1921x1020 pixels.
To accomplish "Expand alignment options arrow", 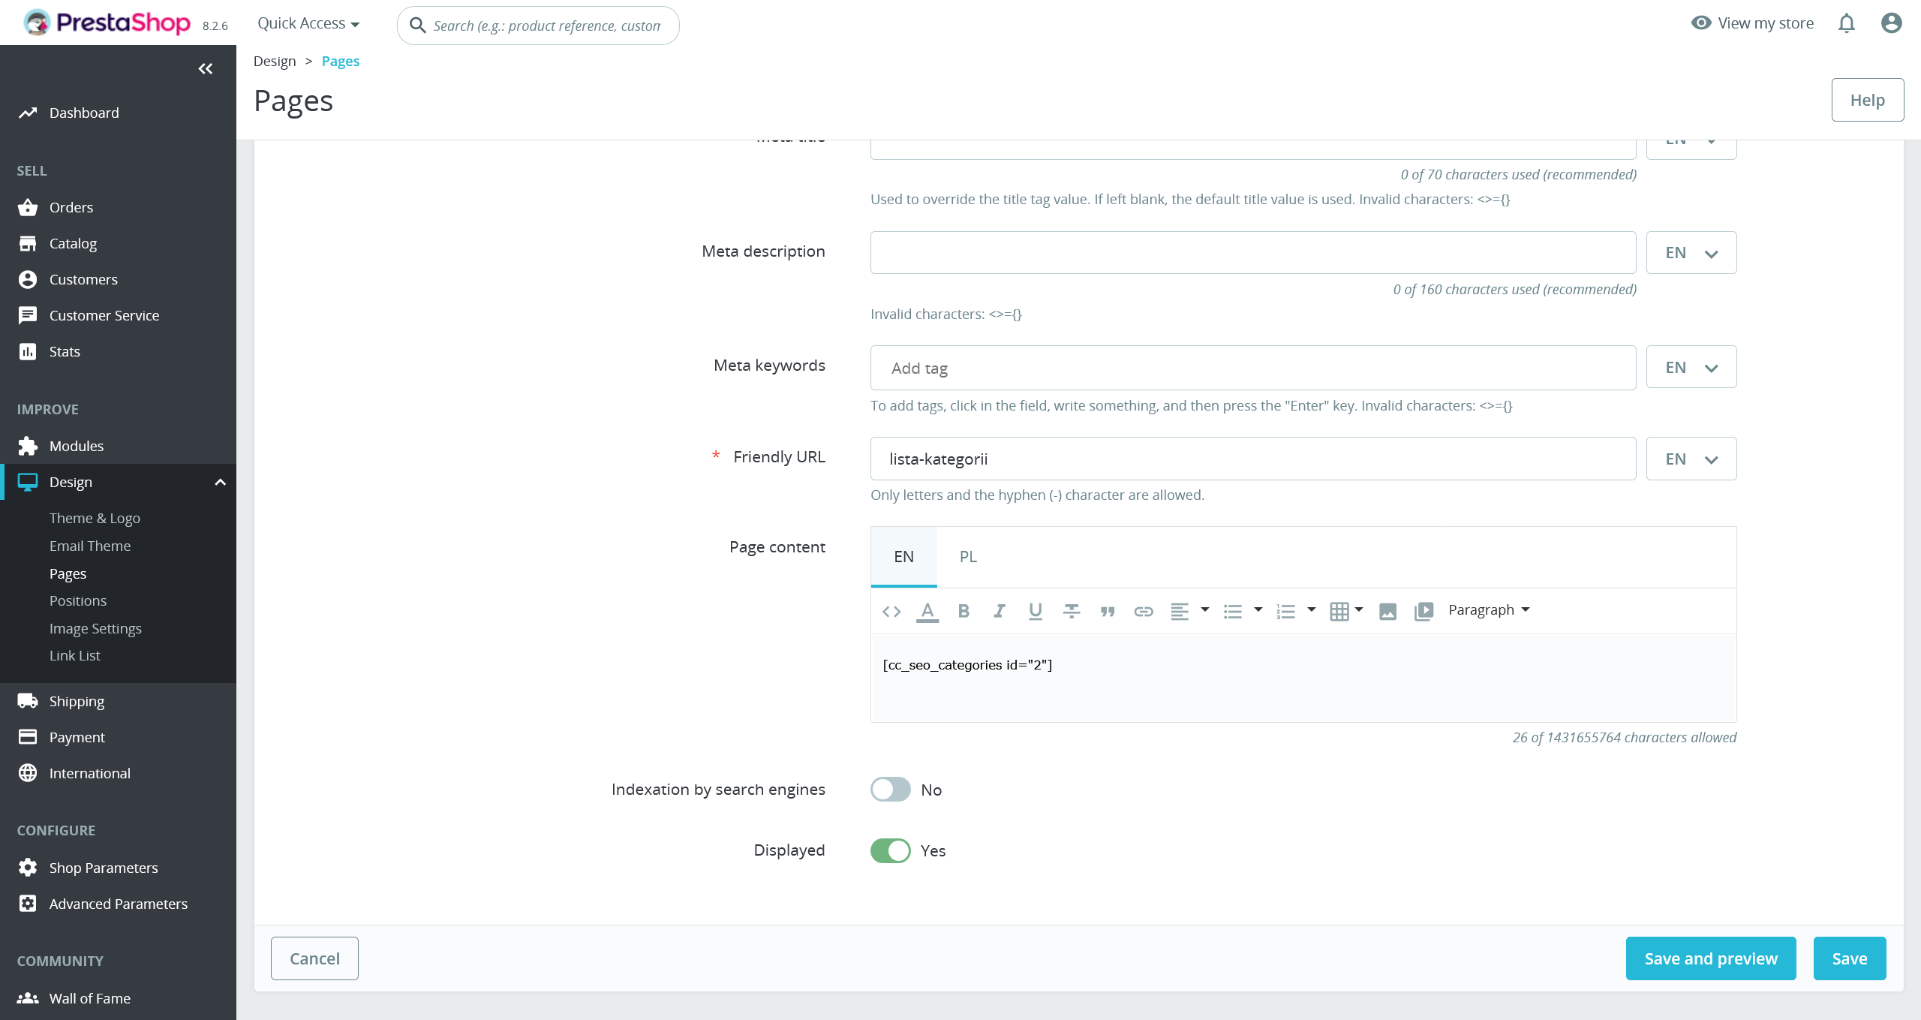I will pos(1205,609).
